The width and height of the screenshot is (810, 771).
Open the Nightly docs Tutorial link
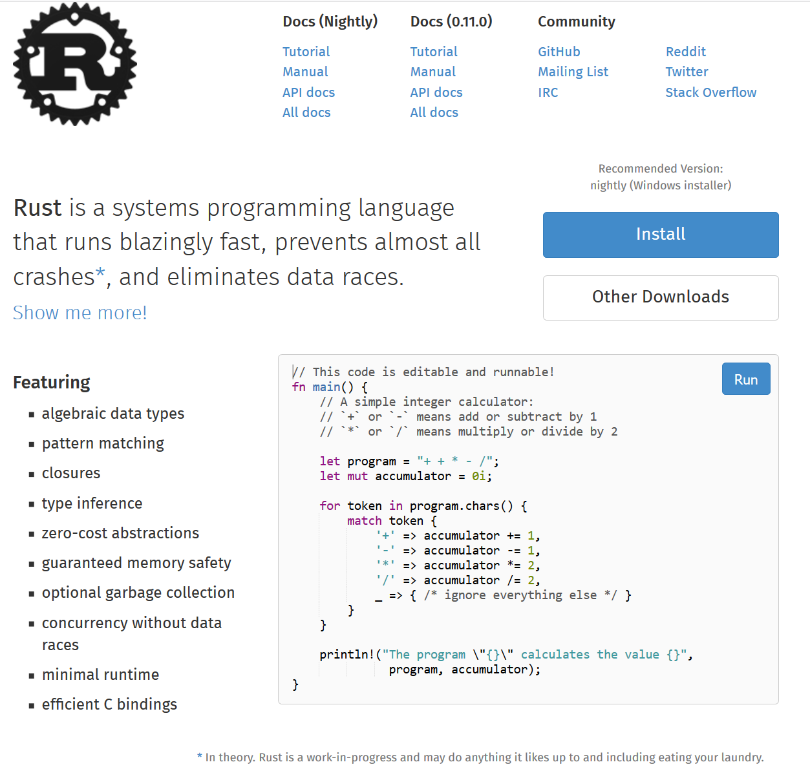(306, 52)
